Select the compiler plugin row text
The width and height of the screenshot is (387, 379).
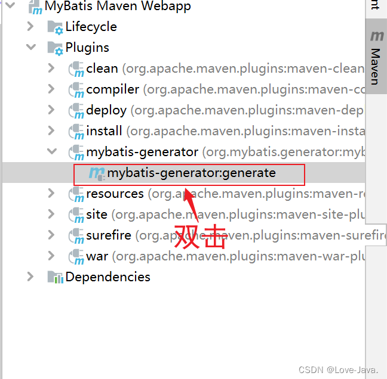225,89
